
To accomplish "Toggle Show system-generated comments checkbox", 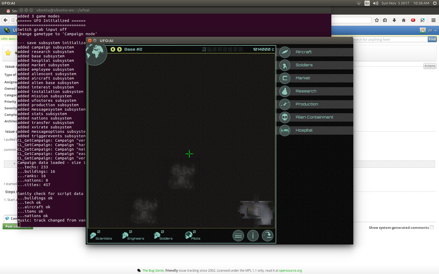I will (432, 227).
